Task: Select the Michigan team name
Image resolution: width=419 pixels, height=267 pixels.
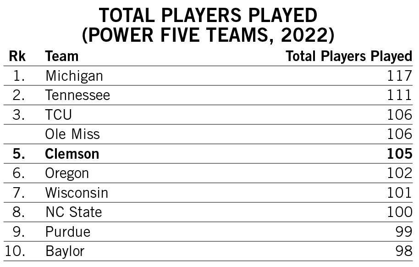Action: point(74,76)
